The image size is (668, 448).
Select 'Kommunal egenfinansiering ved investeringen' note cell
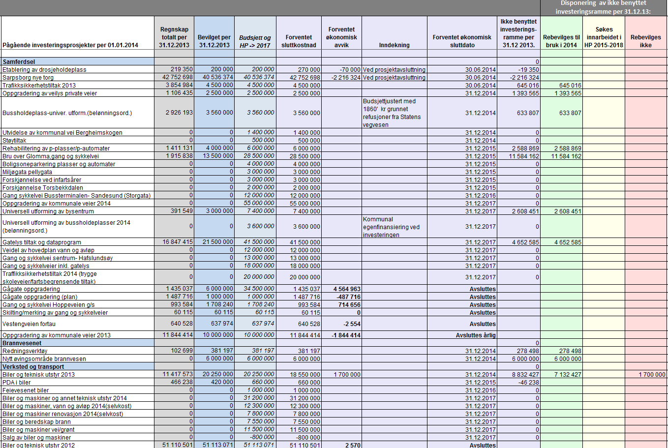395,227
